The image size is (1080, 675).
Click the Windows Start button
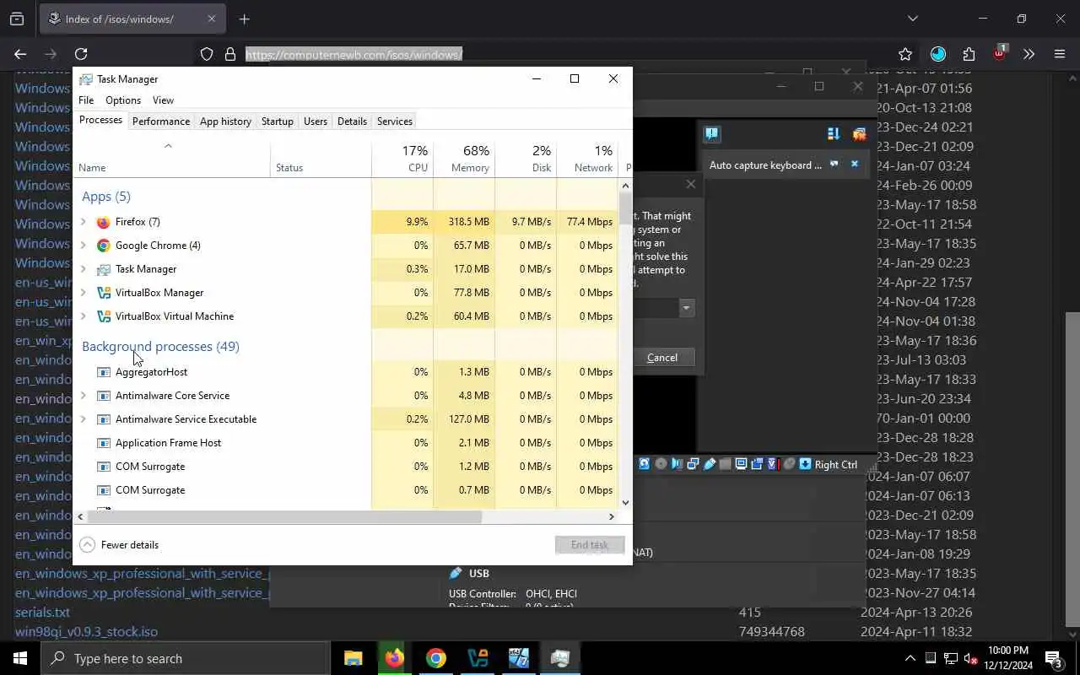point(20,658)
